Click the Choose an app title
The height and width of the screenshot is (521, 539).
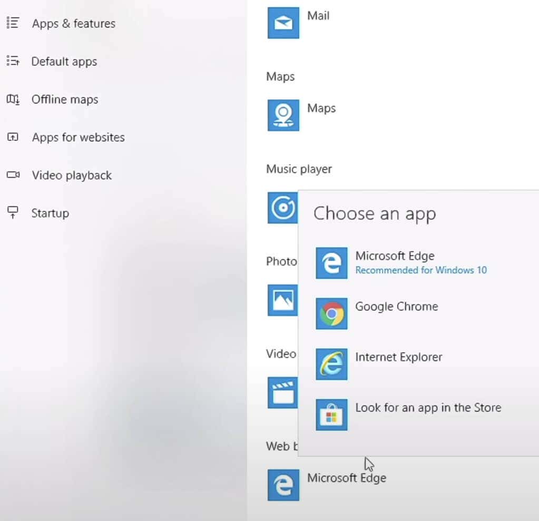click(375, 214)
